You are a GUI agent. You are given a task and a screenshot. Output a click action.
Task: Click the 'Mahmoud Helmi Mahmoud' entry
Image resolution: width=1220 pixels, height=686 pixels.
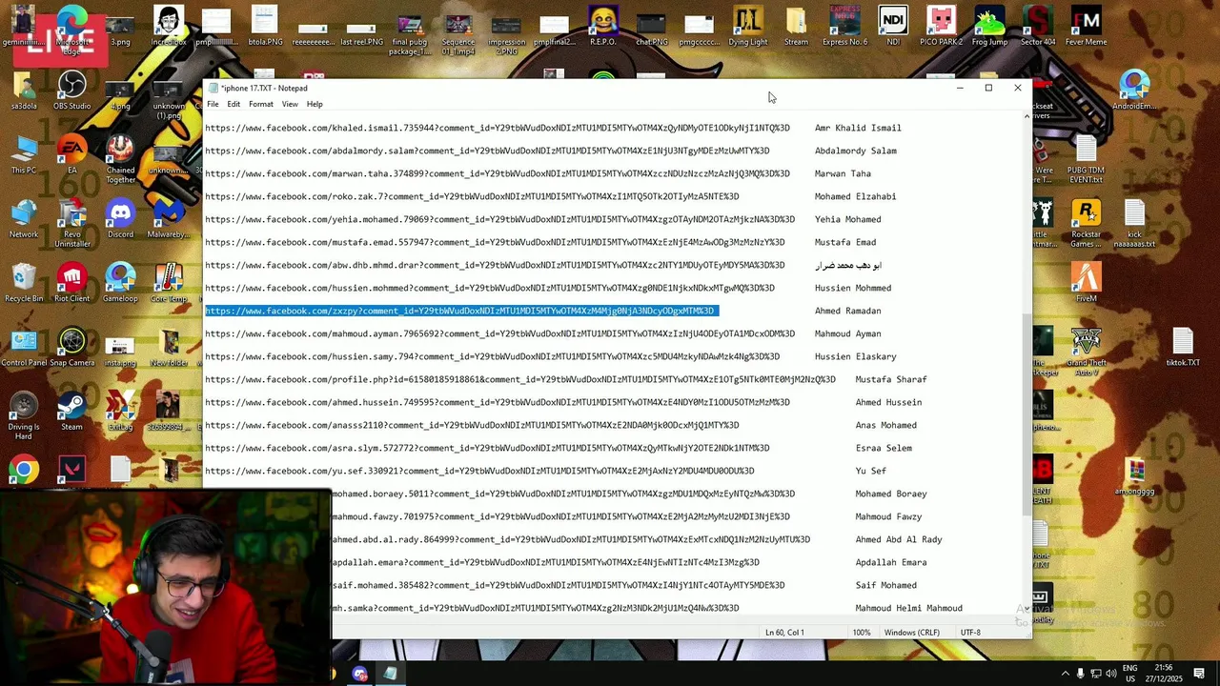coord(908,608)
